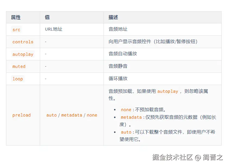Image resolution: width=228 pixels, height=166 pixels.
Task: Select the controls attribute name
Action: [23, 42]
